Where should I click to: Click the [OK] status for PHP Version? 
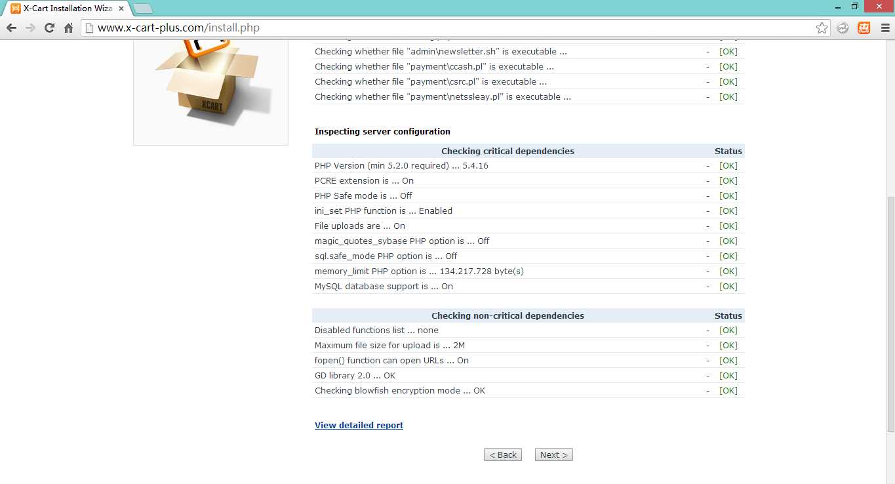pos(728,166)
